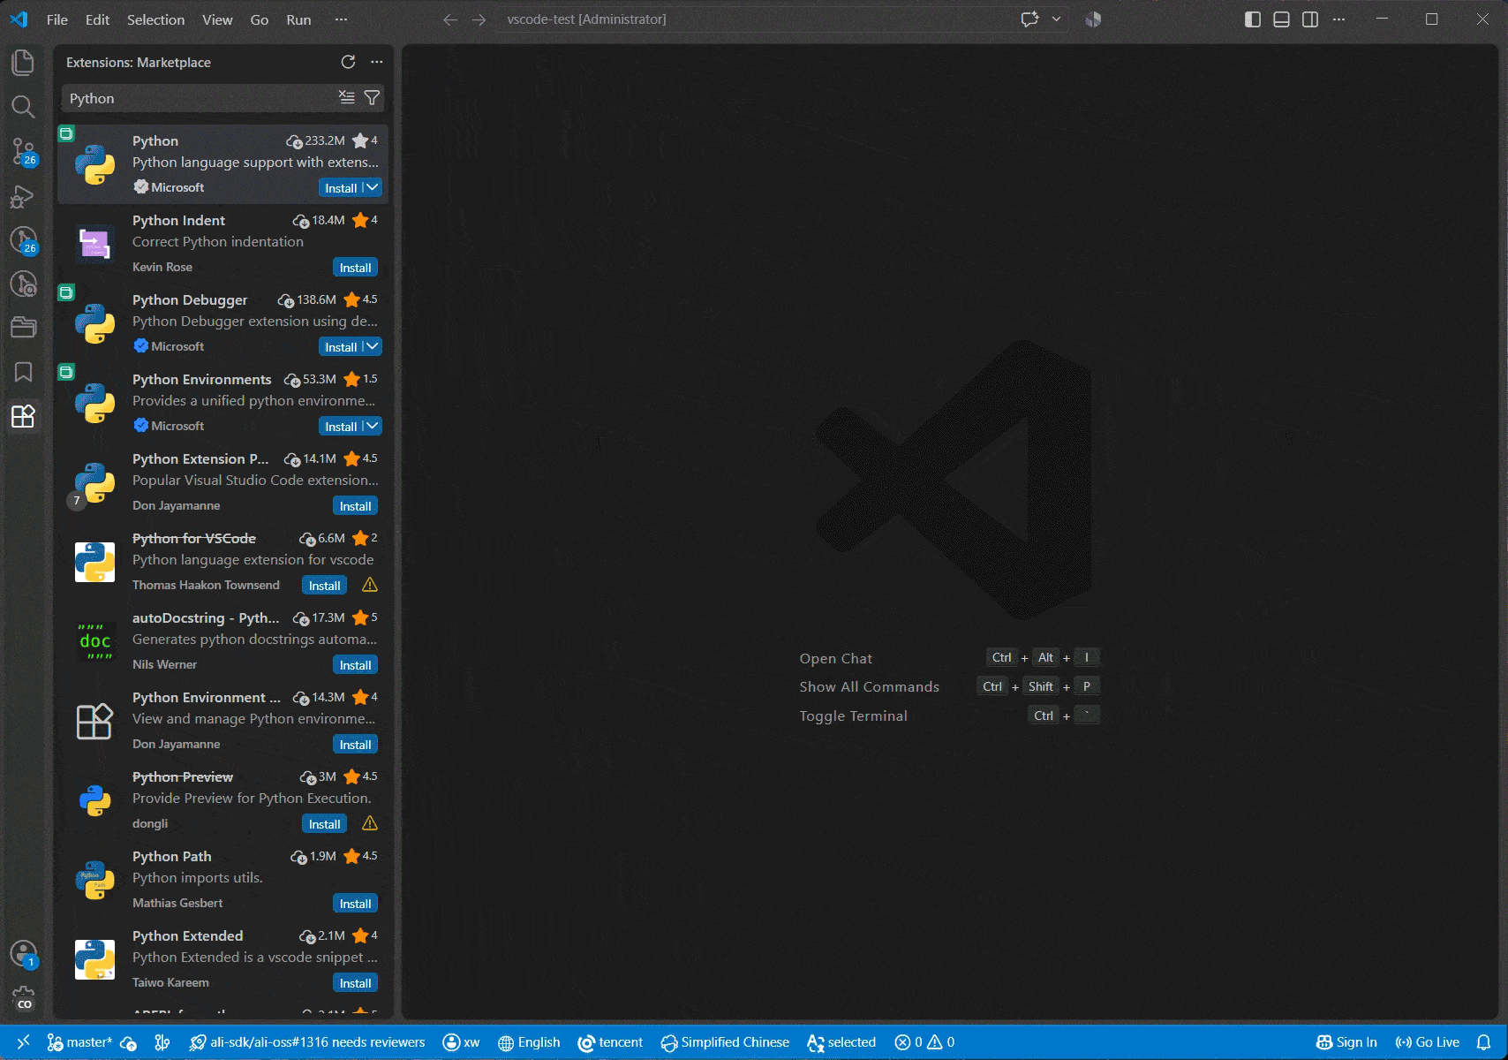Refresh the Extensions Marketplace list
This screenshot has height=1060, width=1508.
(348, 62)
